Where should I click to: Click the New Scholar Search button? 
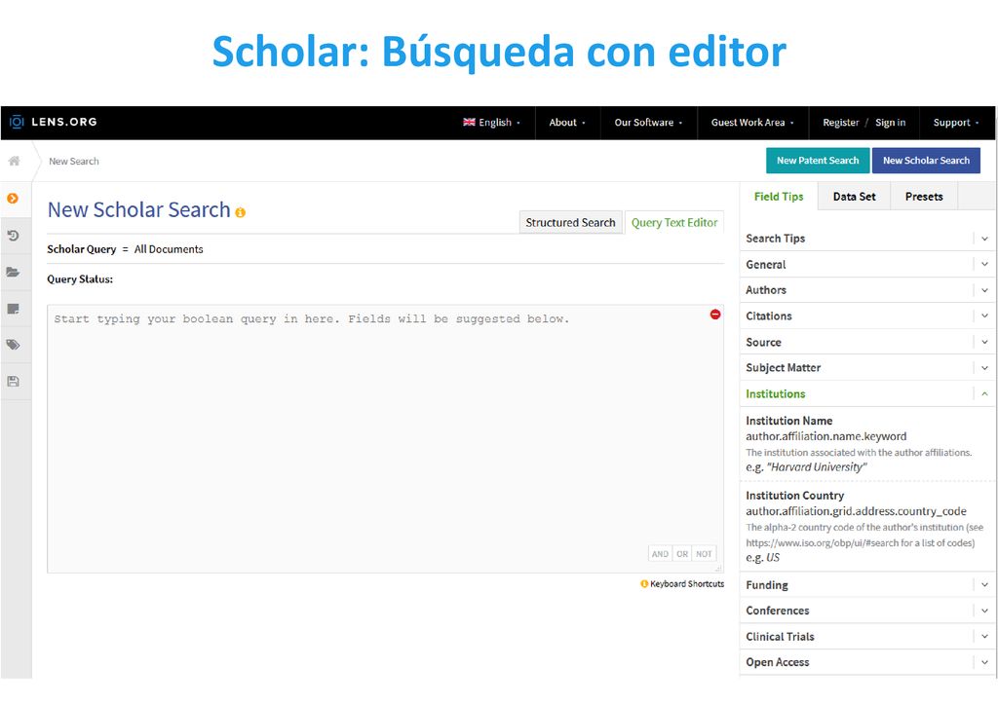point(926,161)
